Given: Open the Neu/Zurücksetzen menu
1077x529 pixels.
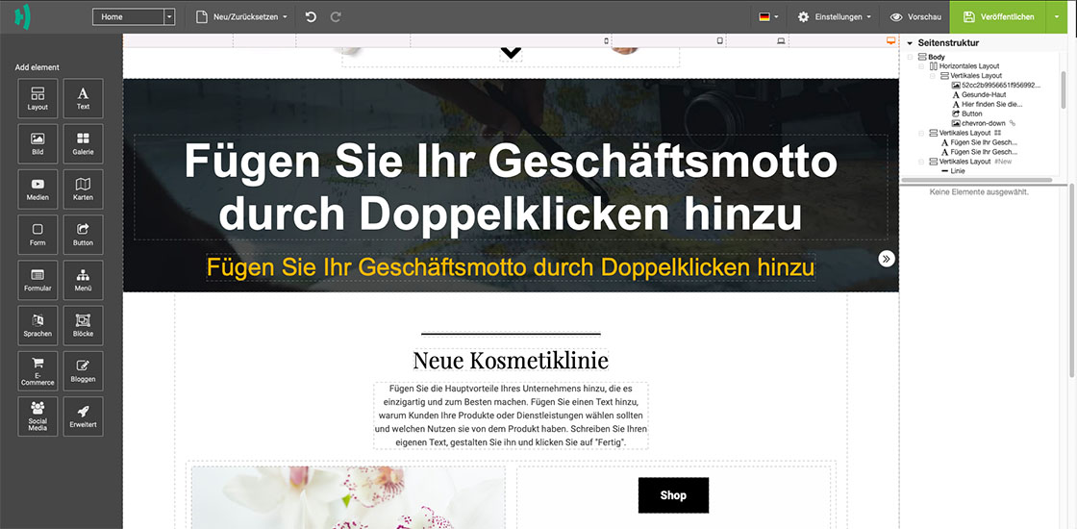Looking at the screenshot, I should pos(241,16).
